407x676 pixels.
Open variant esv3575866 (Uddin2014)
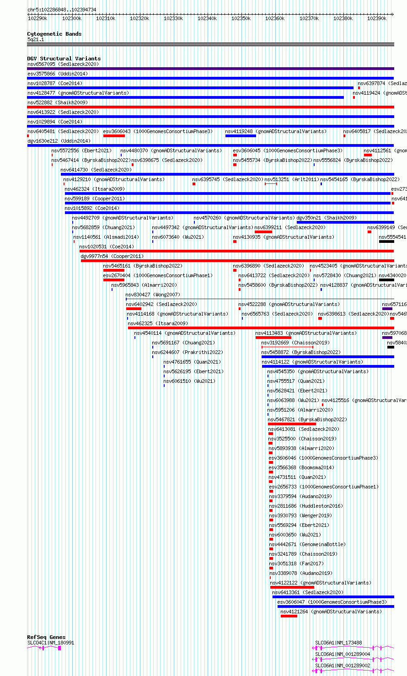click(x=57, y=74)
